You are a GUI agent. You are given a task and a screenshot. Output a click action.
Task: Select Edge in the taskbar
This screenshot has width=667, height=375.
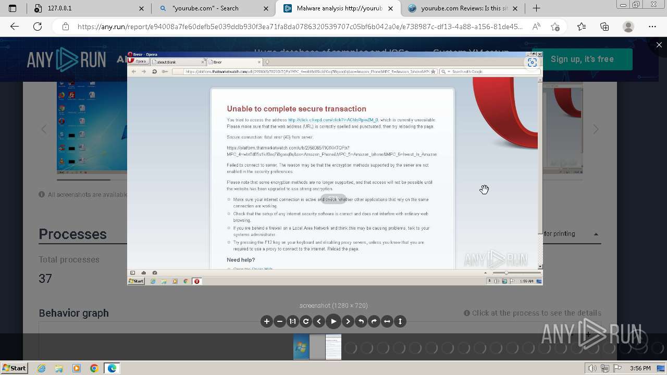click(112, 368)
